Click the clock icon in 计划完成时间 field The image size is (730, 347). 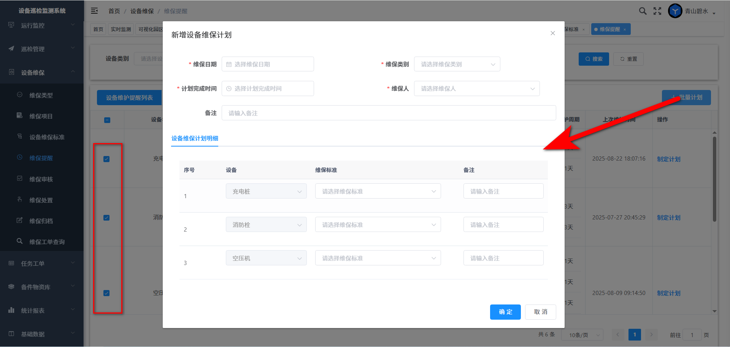[229, 89]
